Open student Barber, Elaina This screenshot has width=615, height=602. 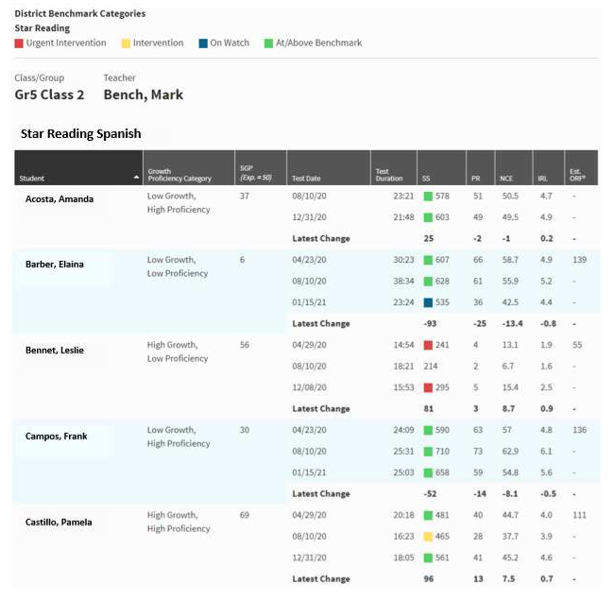click(55, 264)
